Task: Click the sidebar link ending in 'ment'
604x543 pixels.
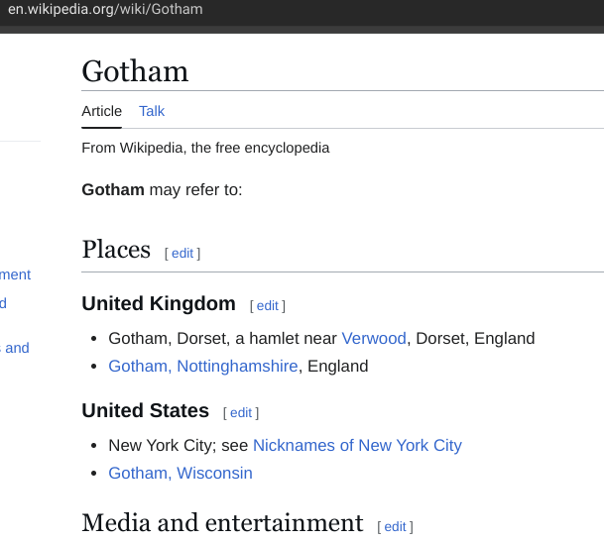Action: tap(15, 274)
